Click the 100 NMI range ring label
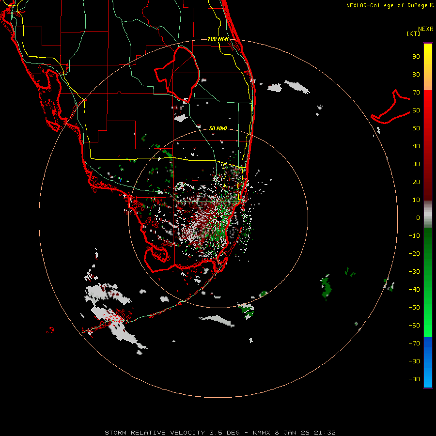436x436 pixels. pos(218,39)
